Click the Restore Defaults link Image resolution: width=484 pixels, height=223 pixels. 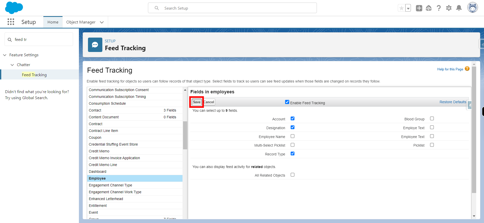pos(453,102)
